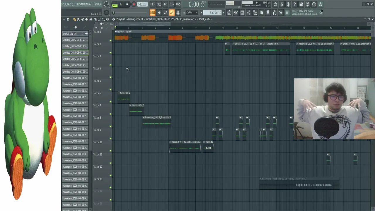Add a new pattern with plus button
The image size is (375, 211).
click(x=223, y=13)
